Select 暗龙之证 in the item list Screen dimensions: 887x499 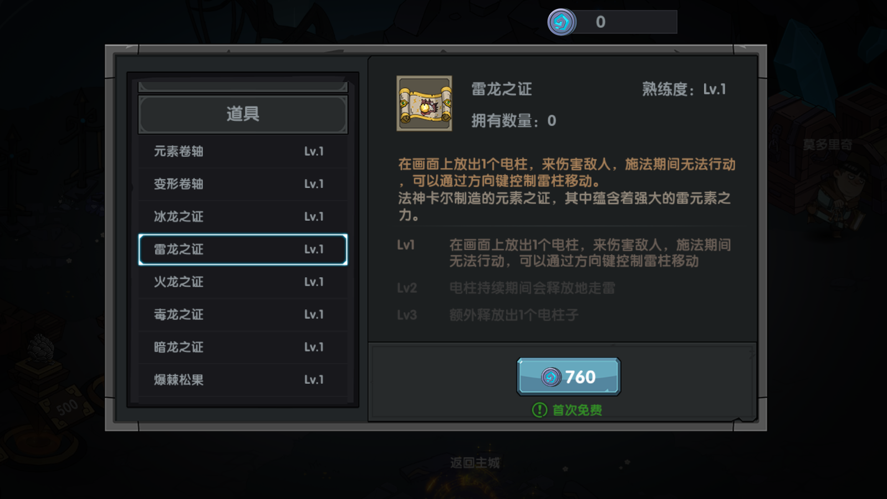coord(243,348)
